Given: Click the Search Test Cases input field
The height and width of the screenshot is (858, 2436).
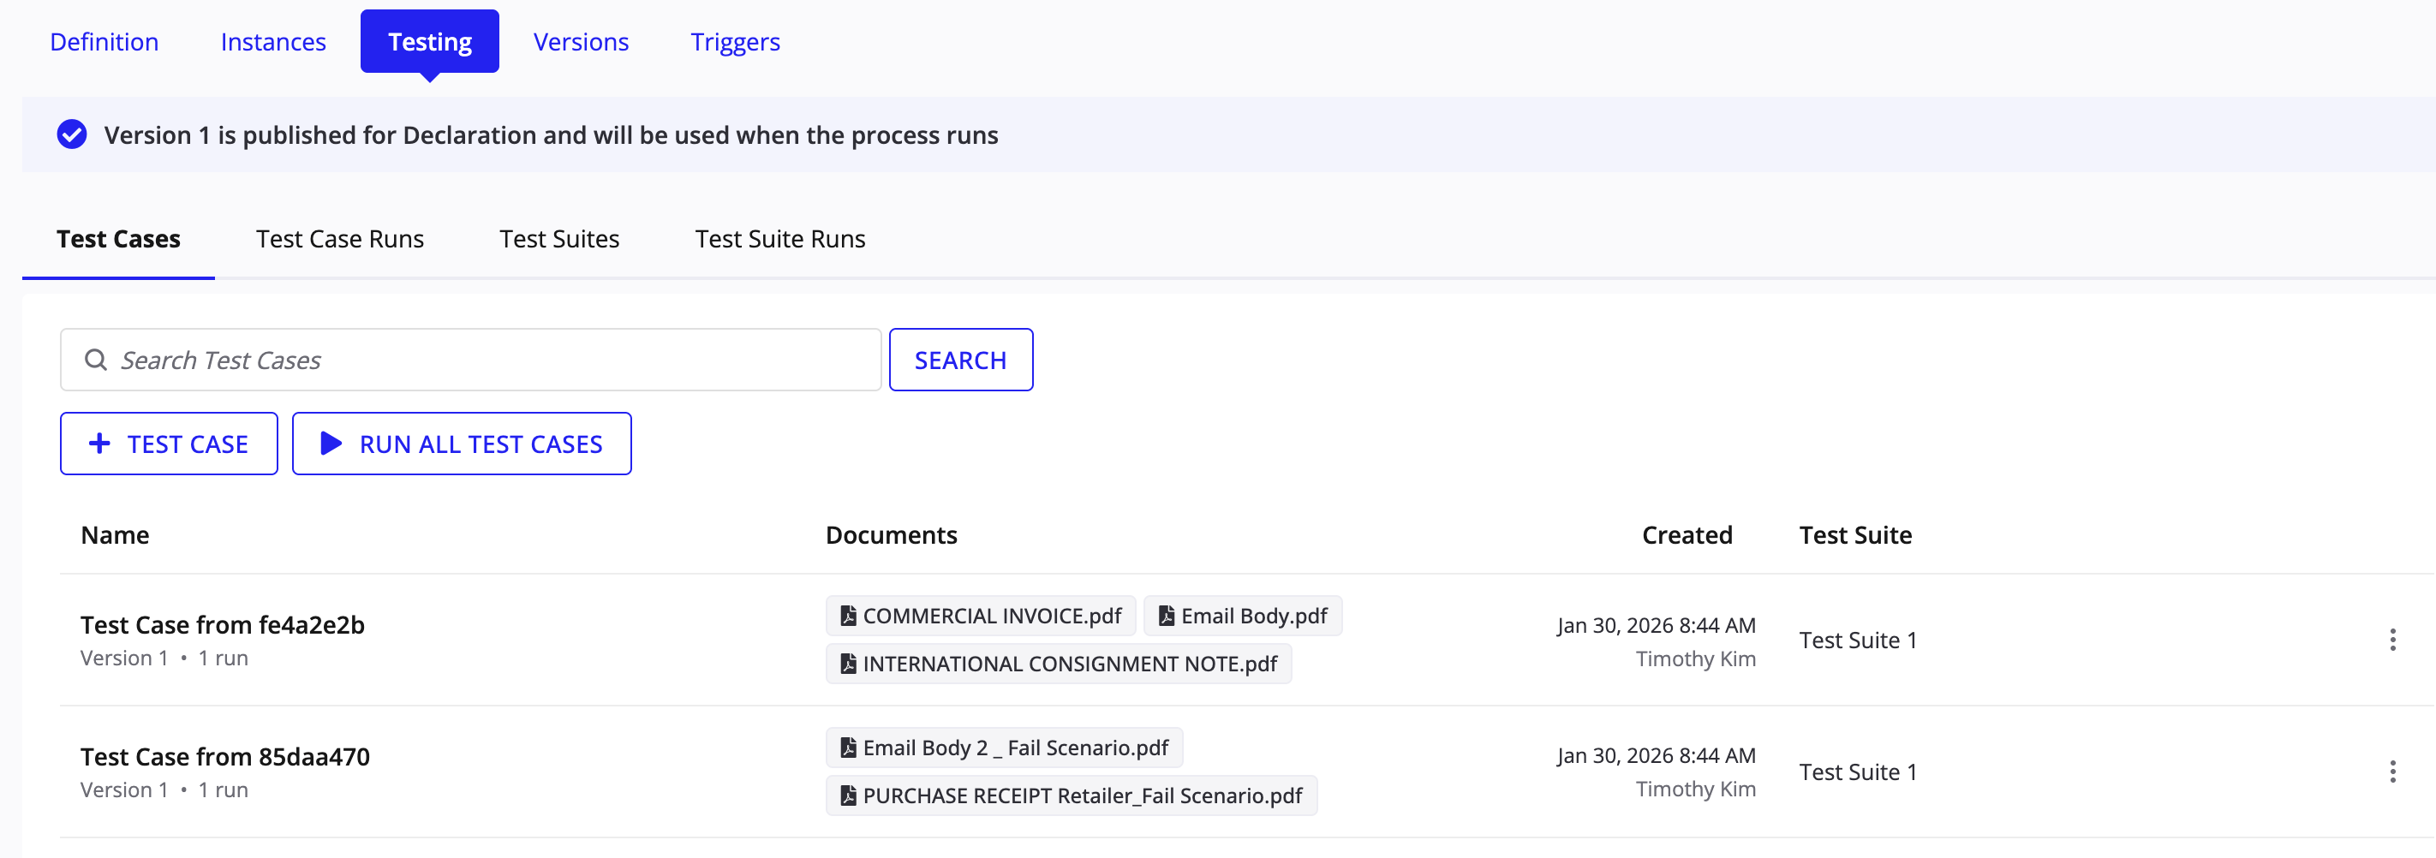Looking at the screenshot, I should click(471, 360).
